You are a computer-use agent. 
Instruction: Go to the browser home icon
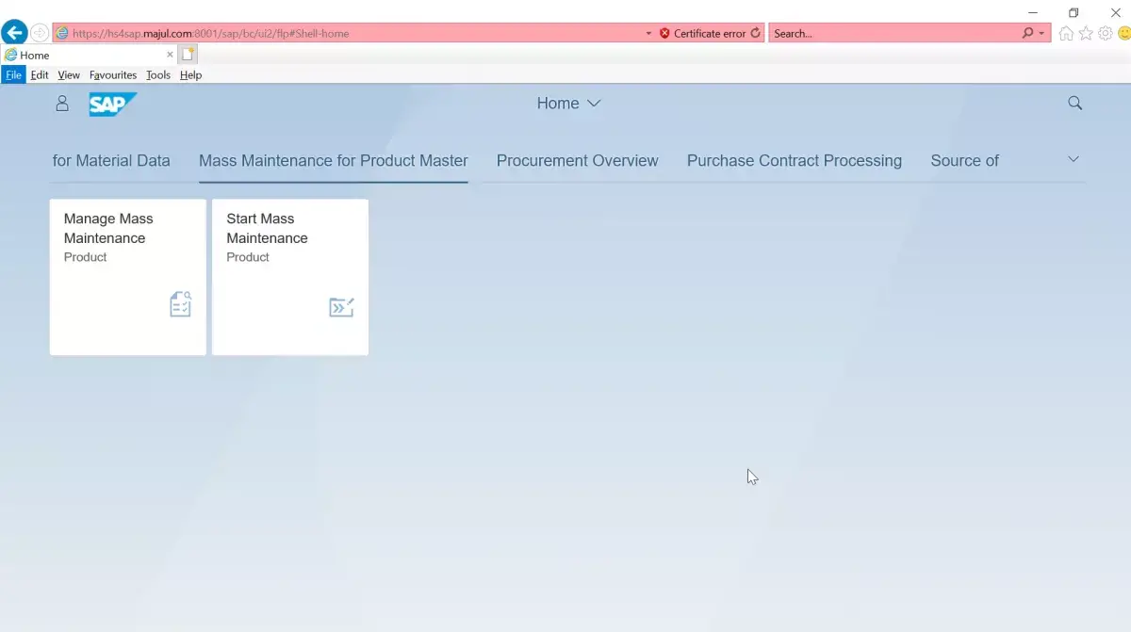[x=1066, y=33]
